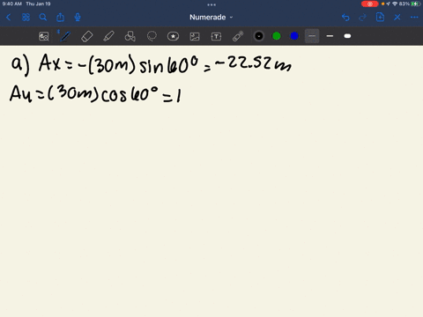This screenshot has height=317, width=423.
Task: Select the thick stroke width
Action: pos(347,36)
